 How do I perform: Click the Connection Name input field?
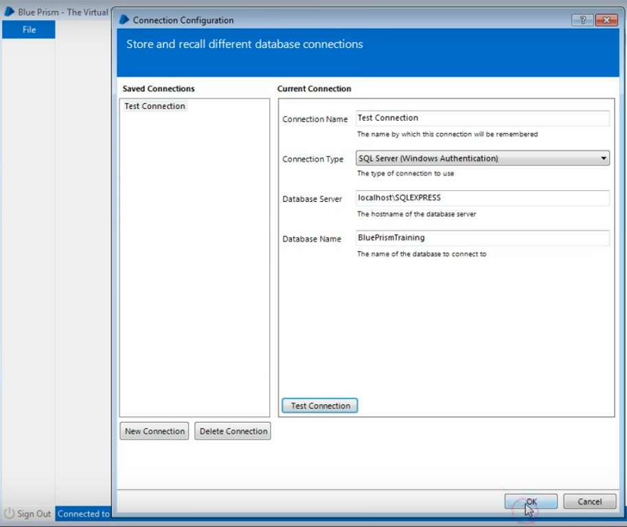[x=482, y=118]
